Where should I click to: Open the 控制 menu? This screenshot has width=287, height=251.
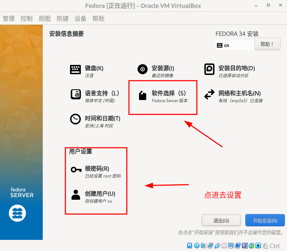click(27, 18)
